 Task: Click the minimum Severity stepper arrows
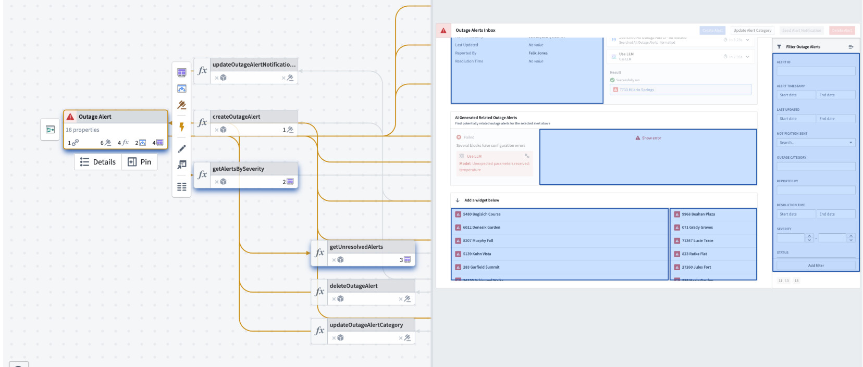[809, 238]
